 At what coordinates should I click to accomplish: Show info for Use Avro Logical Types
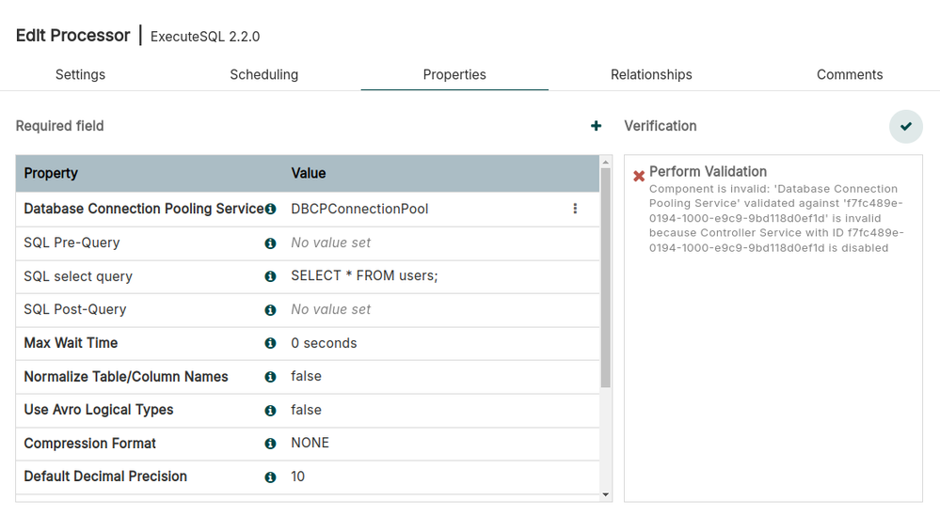[x=270, y=411]
